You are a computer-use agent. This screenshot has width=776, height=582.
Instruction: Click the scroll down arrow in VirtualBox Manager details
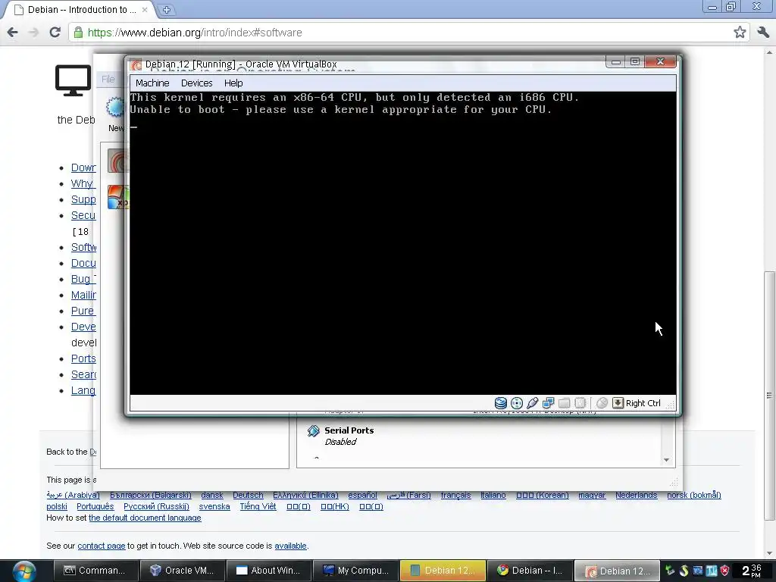click(x=666, y=460)
